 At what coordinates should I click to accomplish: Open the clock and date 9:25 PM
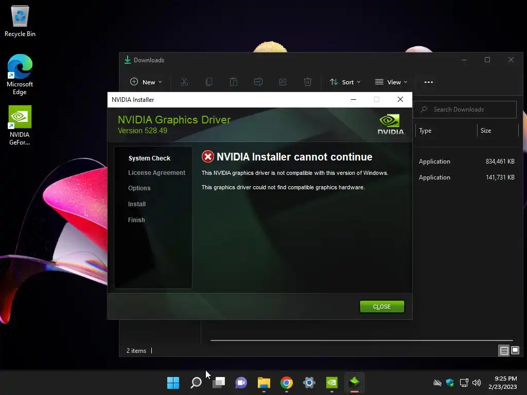click(x=503, y=383)
